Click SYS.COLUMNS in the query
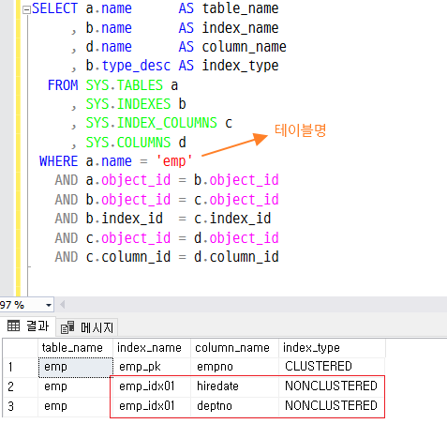Viewport: 447px width, 424px height. coord(128,143)
